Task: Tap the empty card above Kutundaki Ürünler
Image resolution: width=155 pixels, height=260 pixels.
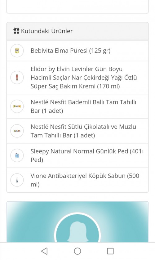Action: 77,6
